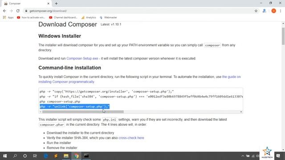
Task: Click the horizontal scrollbar thumb in code block
Action: coord(83,112)
